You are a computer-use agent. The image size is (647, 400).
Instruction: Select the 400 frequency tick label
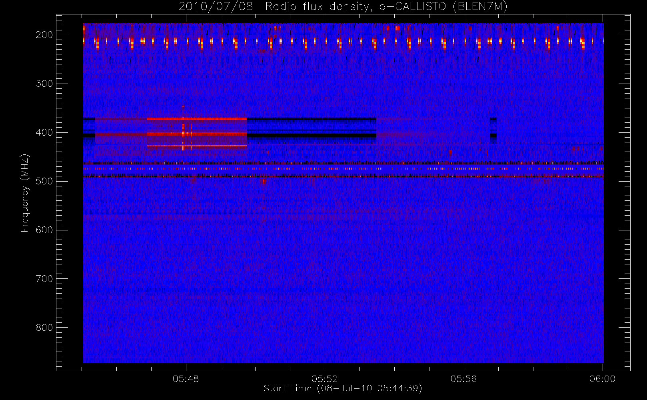click(x=44, y=132)
